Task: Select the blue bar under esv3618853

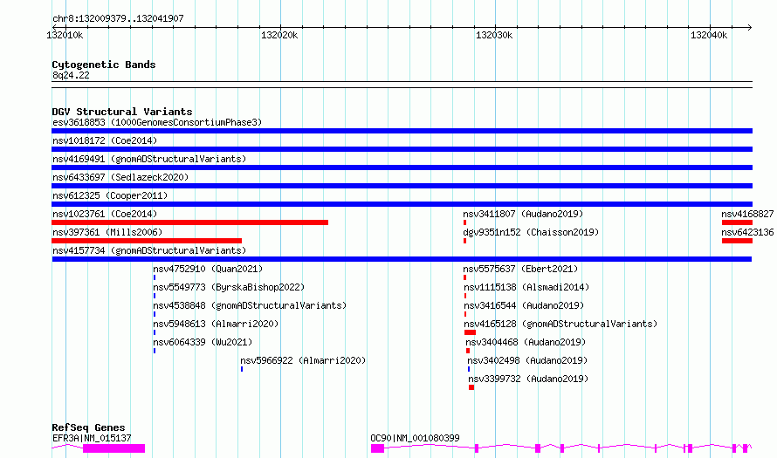Action: (x=402, y=131)
